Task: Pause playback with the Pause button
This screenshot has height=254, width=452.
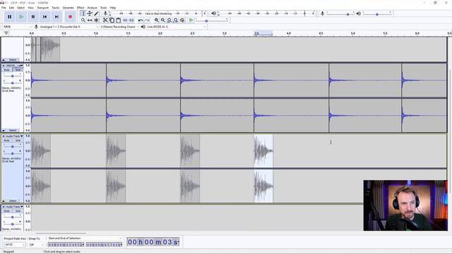Action: coord(9,17)
